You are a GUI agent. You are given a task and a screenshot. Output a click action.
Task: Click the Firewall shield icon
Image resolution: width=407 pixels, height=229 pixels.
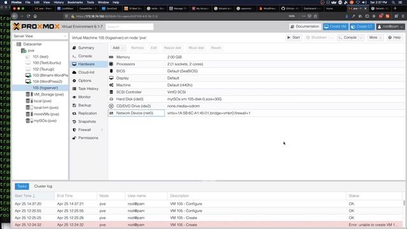click(74, 130)
